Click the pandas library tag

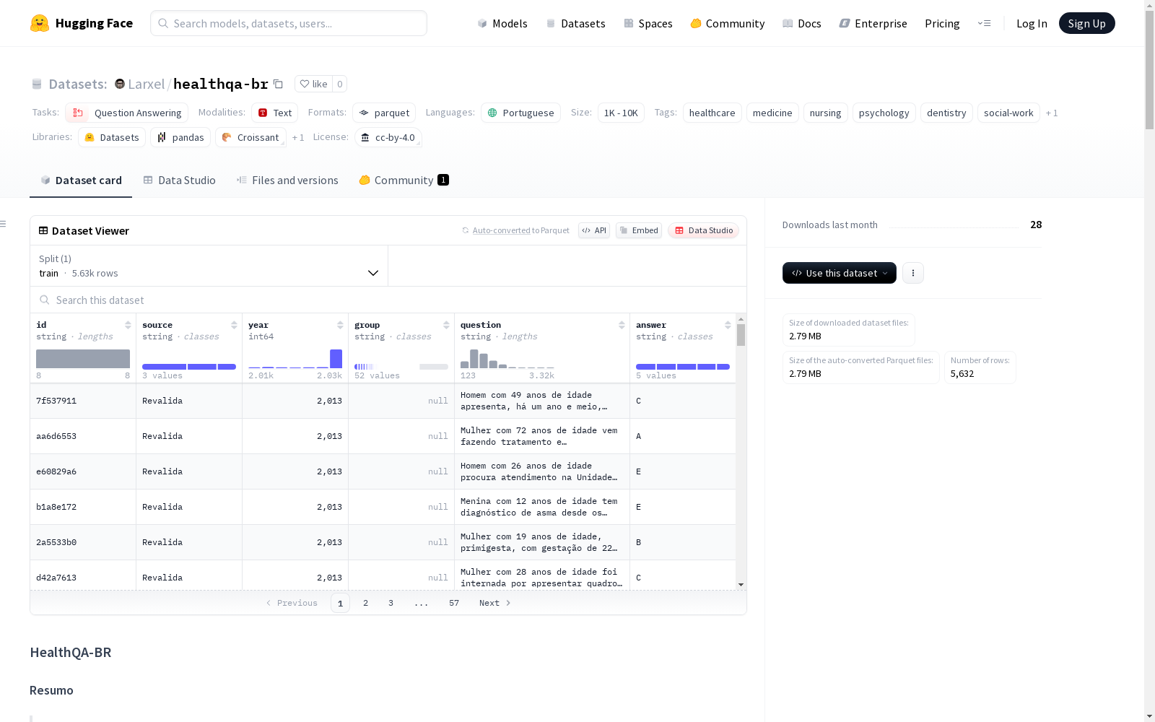[180, 137]
